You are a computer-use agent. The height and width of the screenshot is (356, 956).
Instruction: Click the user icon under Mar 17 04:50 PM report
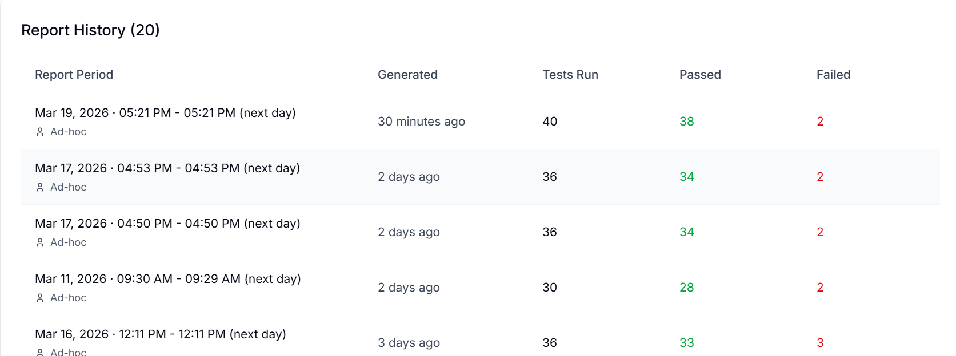40,242
